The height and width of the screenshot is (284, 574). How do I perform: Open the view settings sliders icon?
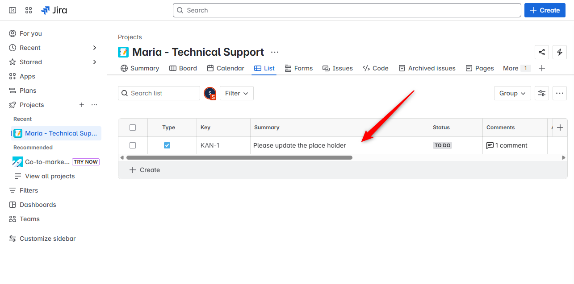542,93
